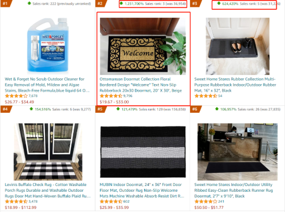
Task: Open Levinis Buffalo Check Rug title link
Action: (48, 190)
